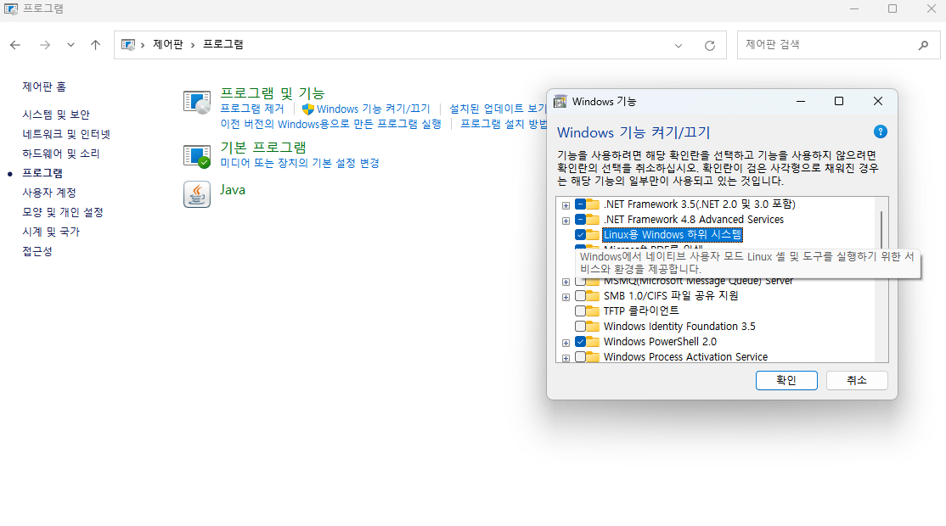
Task: Click the help icon in Windows 기능 dialog
Action: [x=881, y=132]
